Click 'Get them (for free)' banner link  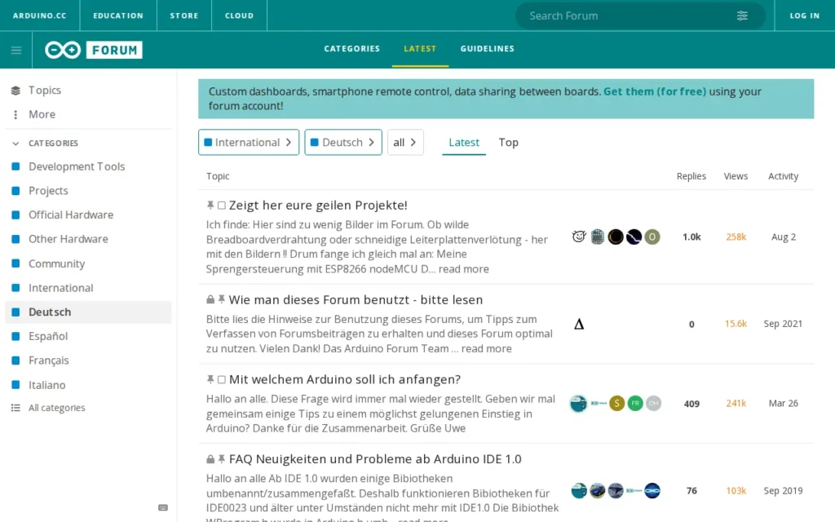point(655,91)
